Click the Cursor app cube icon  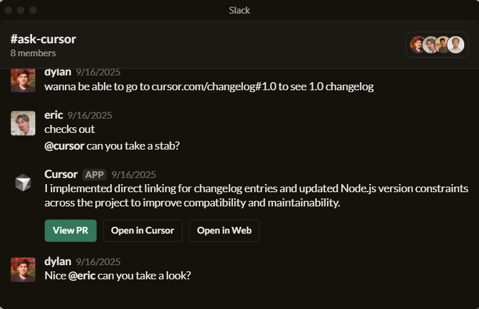(x=23, y=182)
